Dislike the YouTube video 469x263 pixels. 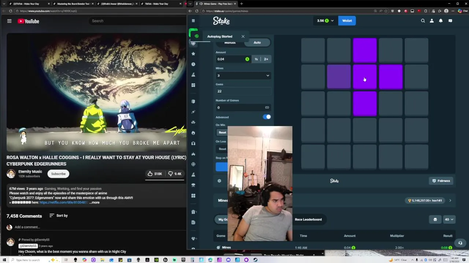click(x=175, y=174)
